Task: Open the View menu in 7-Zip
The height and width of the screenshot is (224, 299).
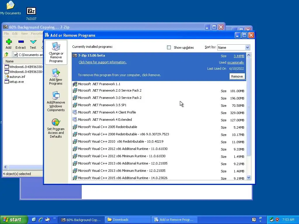Action: pyautogui.click(x=24, y=34)
